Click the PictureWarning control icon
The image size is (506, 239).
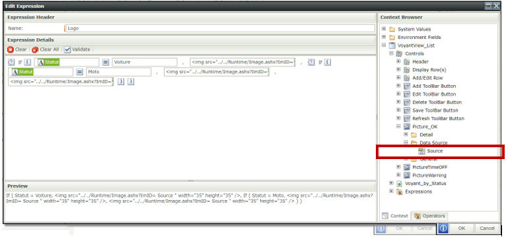[407, 176]
